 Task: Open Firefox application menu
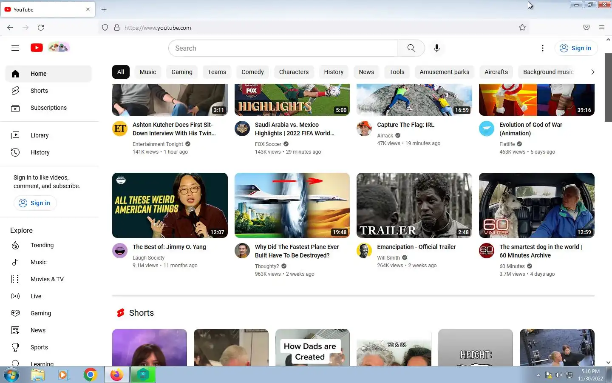point(602,27)
